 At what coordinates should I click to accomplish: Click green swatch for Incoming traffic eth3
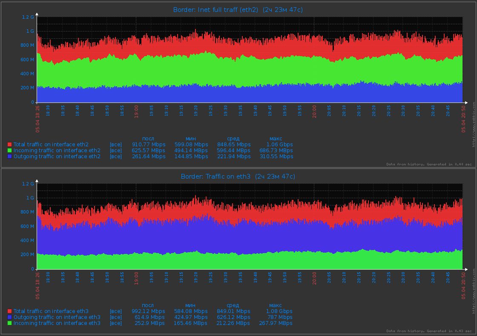(x=9, y=323)
